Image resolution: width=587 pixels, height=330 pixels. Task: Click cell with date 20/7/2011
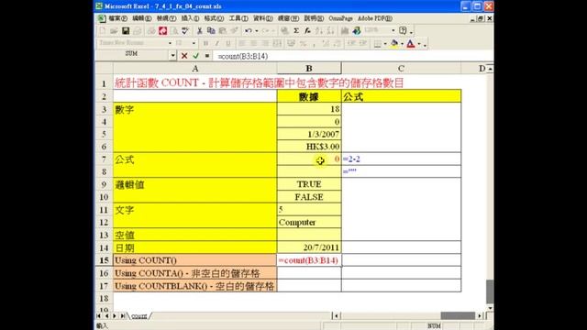click(309, 247)
